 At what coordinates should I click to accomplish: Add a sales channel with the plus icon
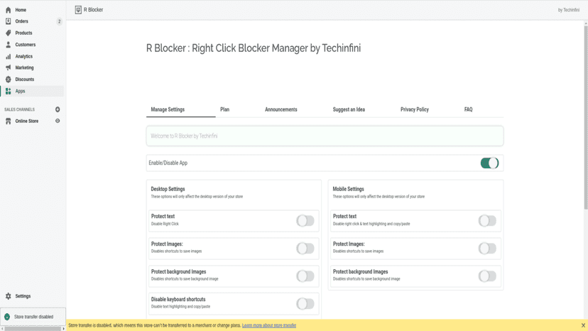[x=58, y=109]
